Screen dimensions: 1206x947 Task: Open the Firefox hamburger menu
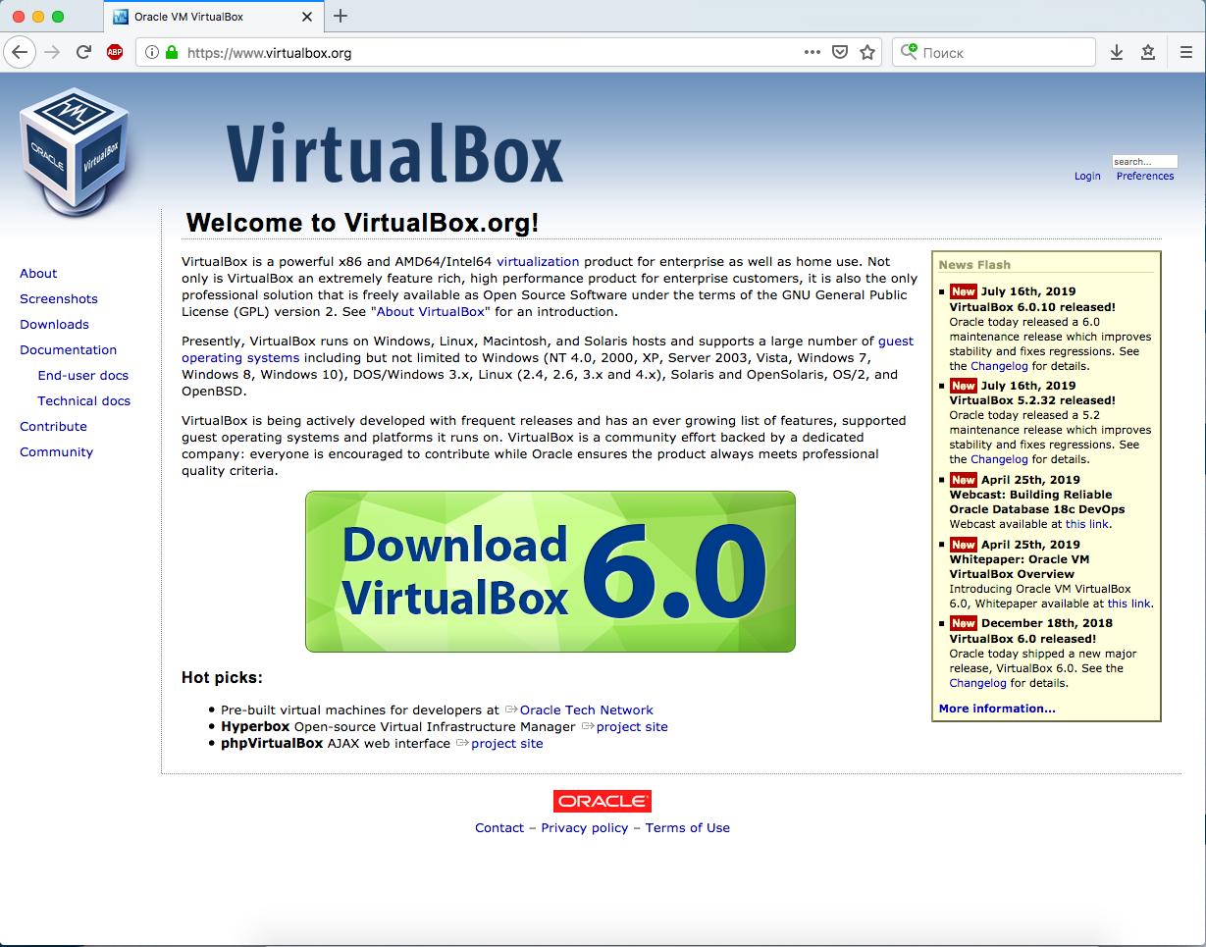pyautogui.click(x=1186, y=52)
